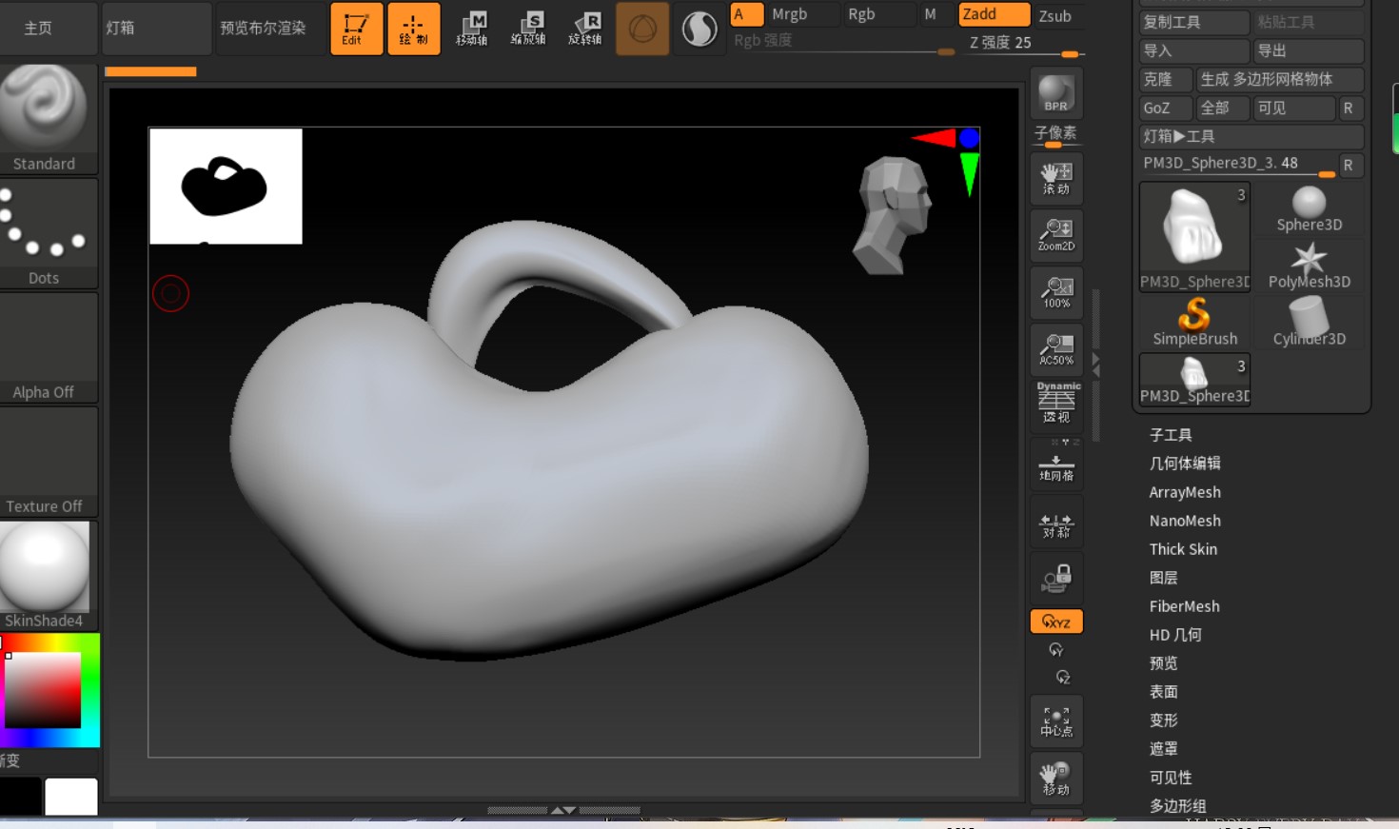The image size is (1399, 829).
Task: Expand the 表面 surface section
Action: point(1164,692)
